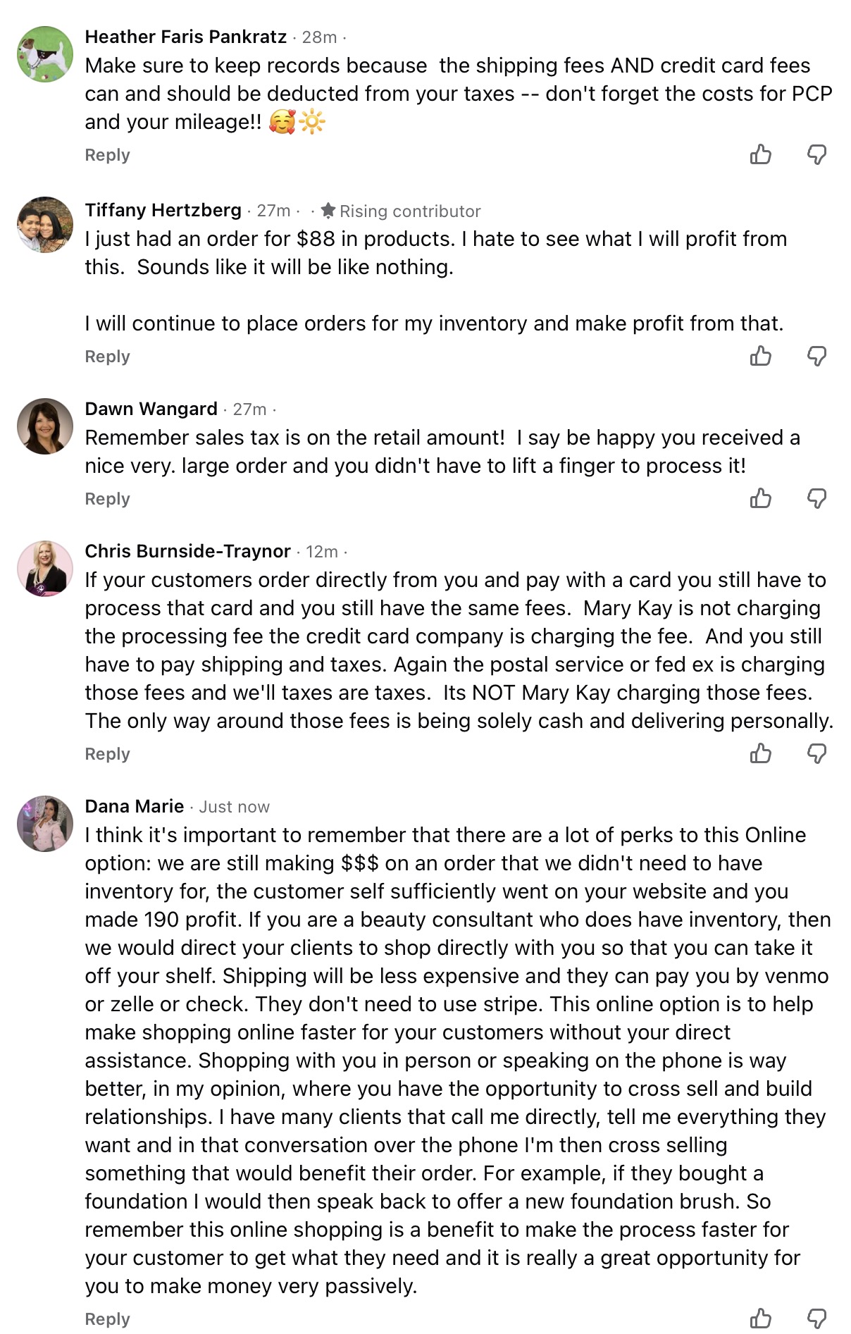
Task: Reply to Heather Faris Pankratz's comment
Action: [107, 155]
